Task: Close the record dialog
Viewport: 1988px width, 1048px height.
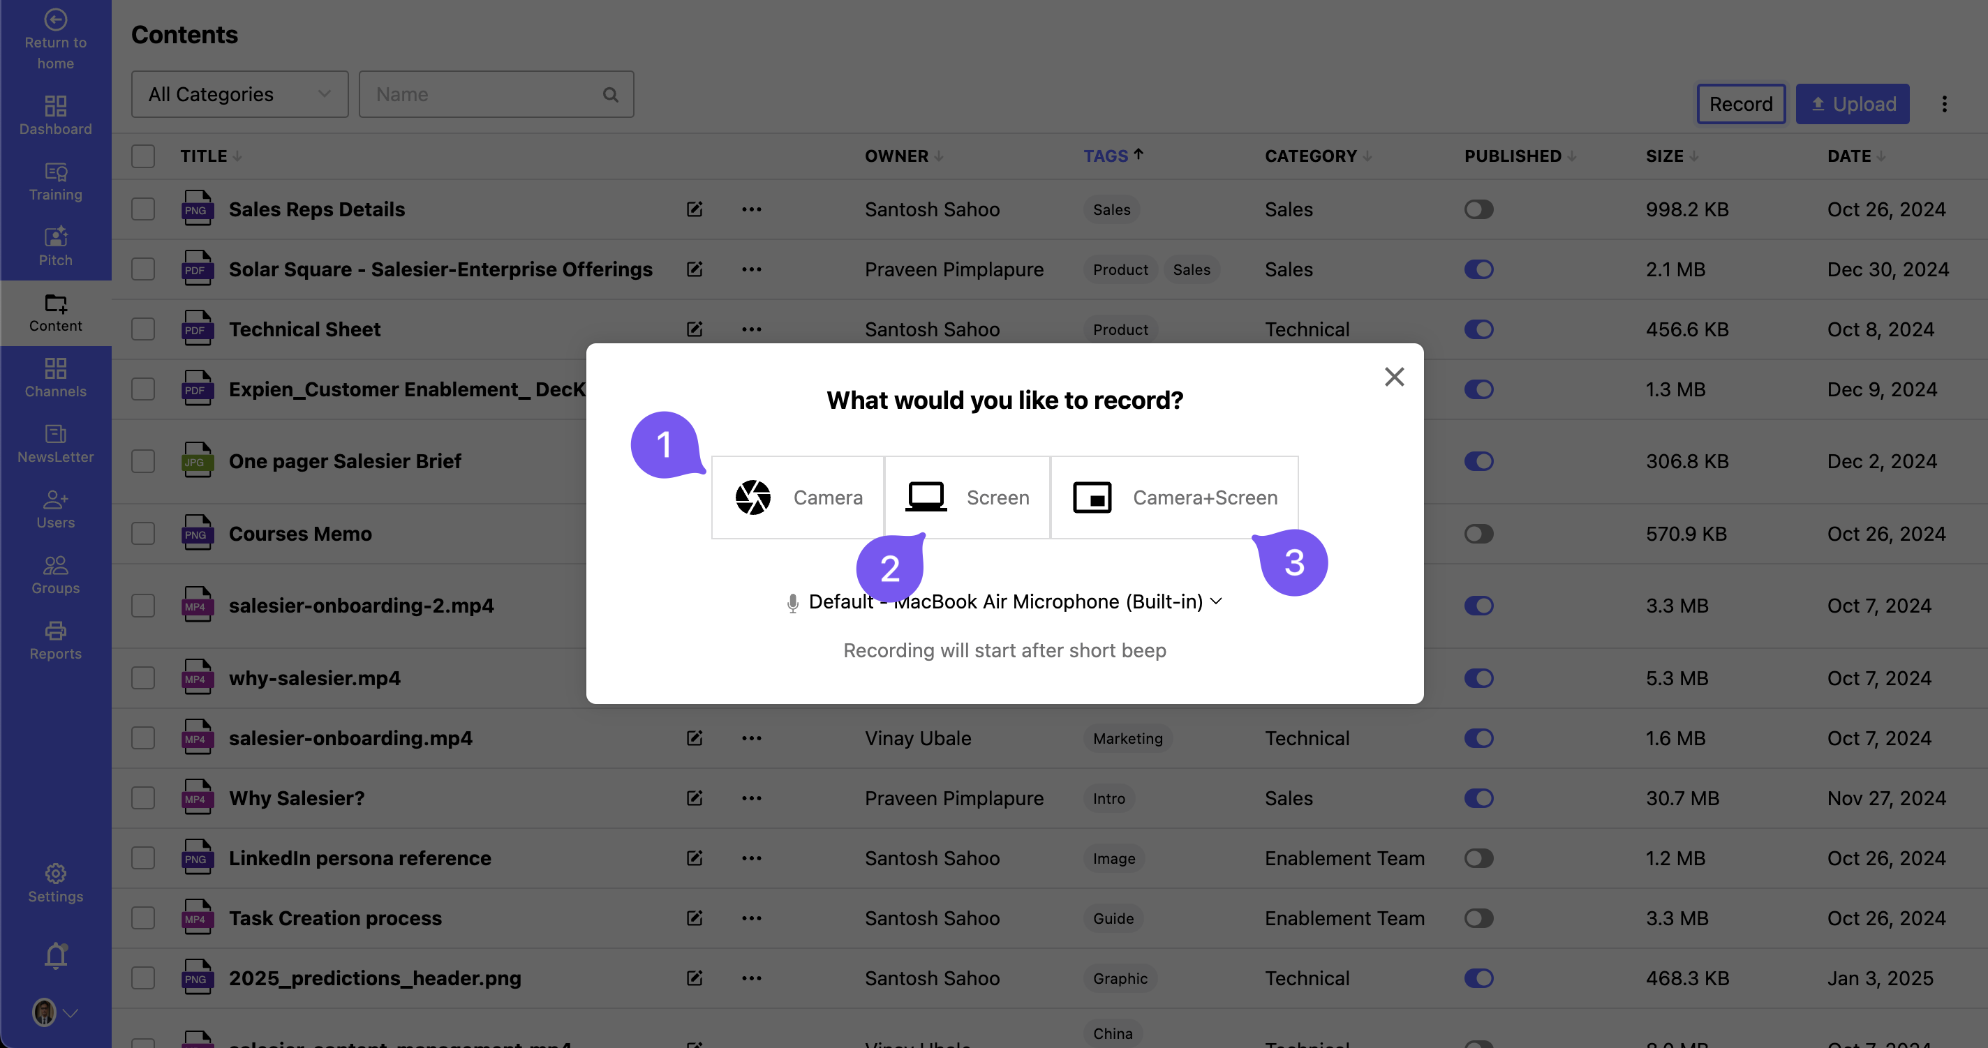Action: tap(1394, 377)
